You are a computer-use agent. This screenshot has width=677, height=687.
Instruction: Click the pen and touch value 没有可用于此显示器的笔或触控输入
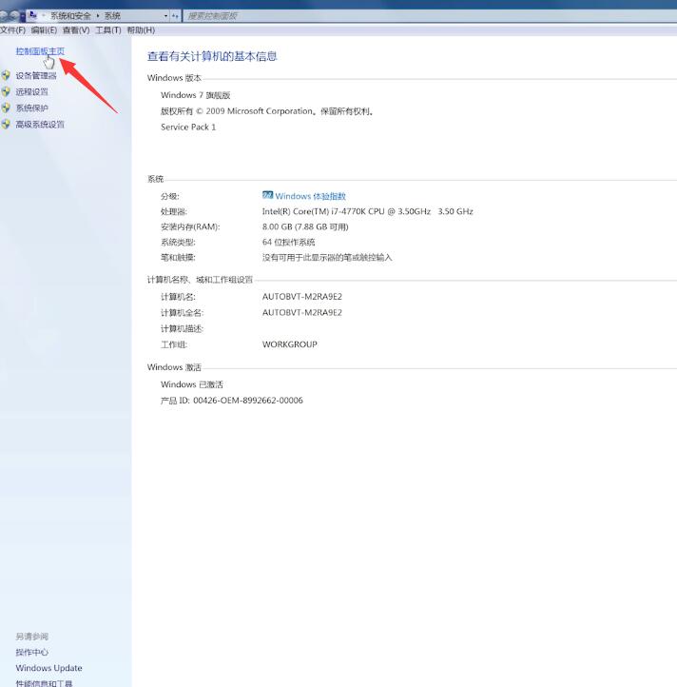click(327, 258)
